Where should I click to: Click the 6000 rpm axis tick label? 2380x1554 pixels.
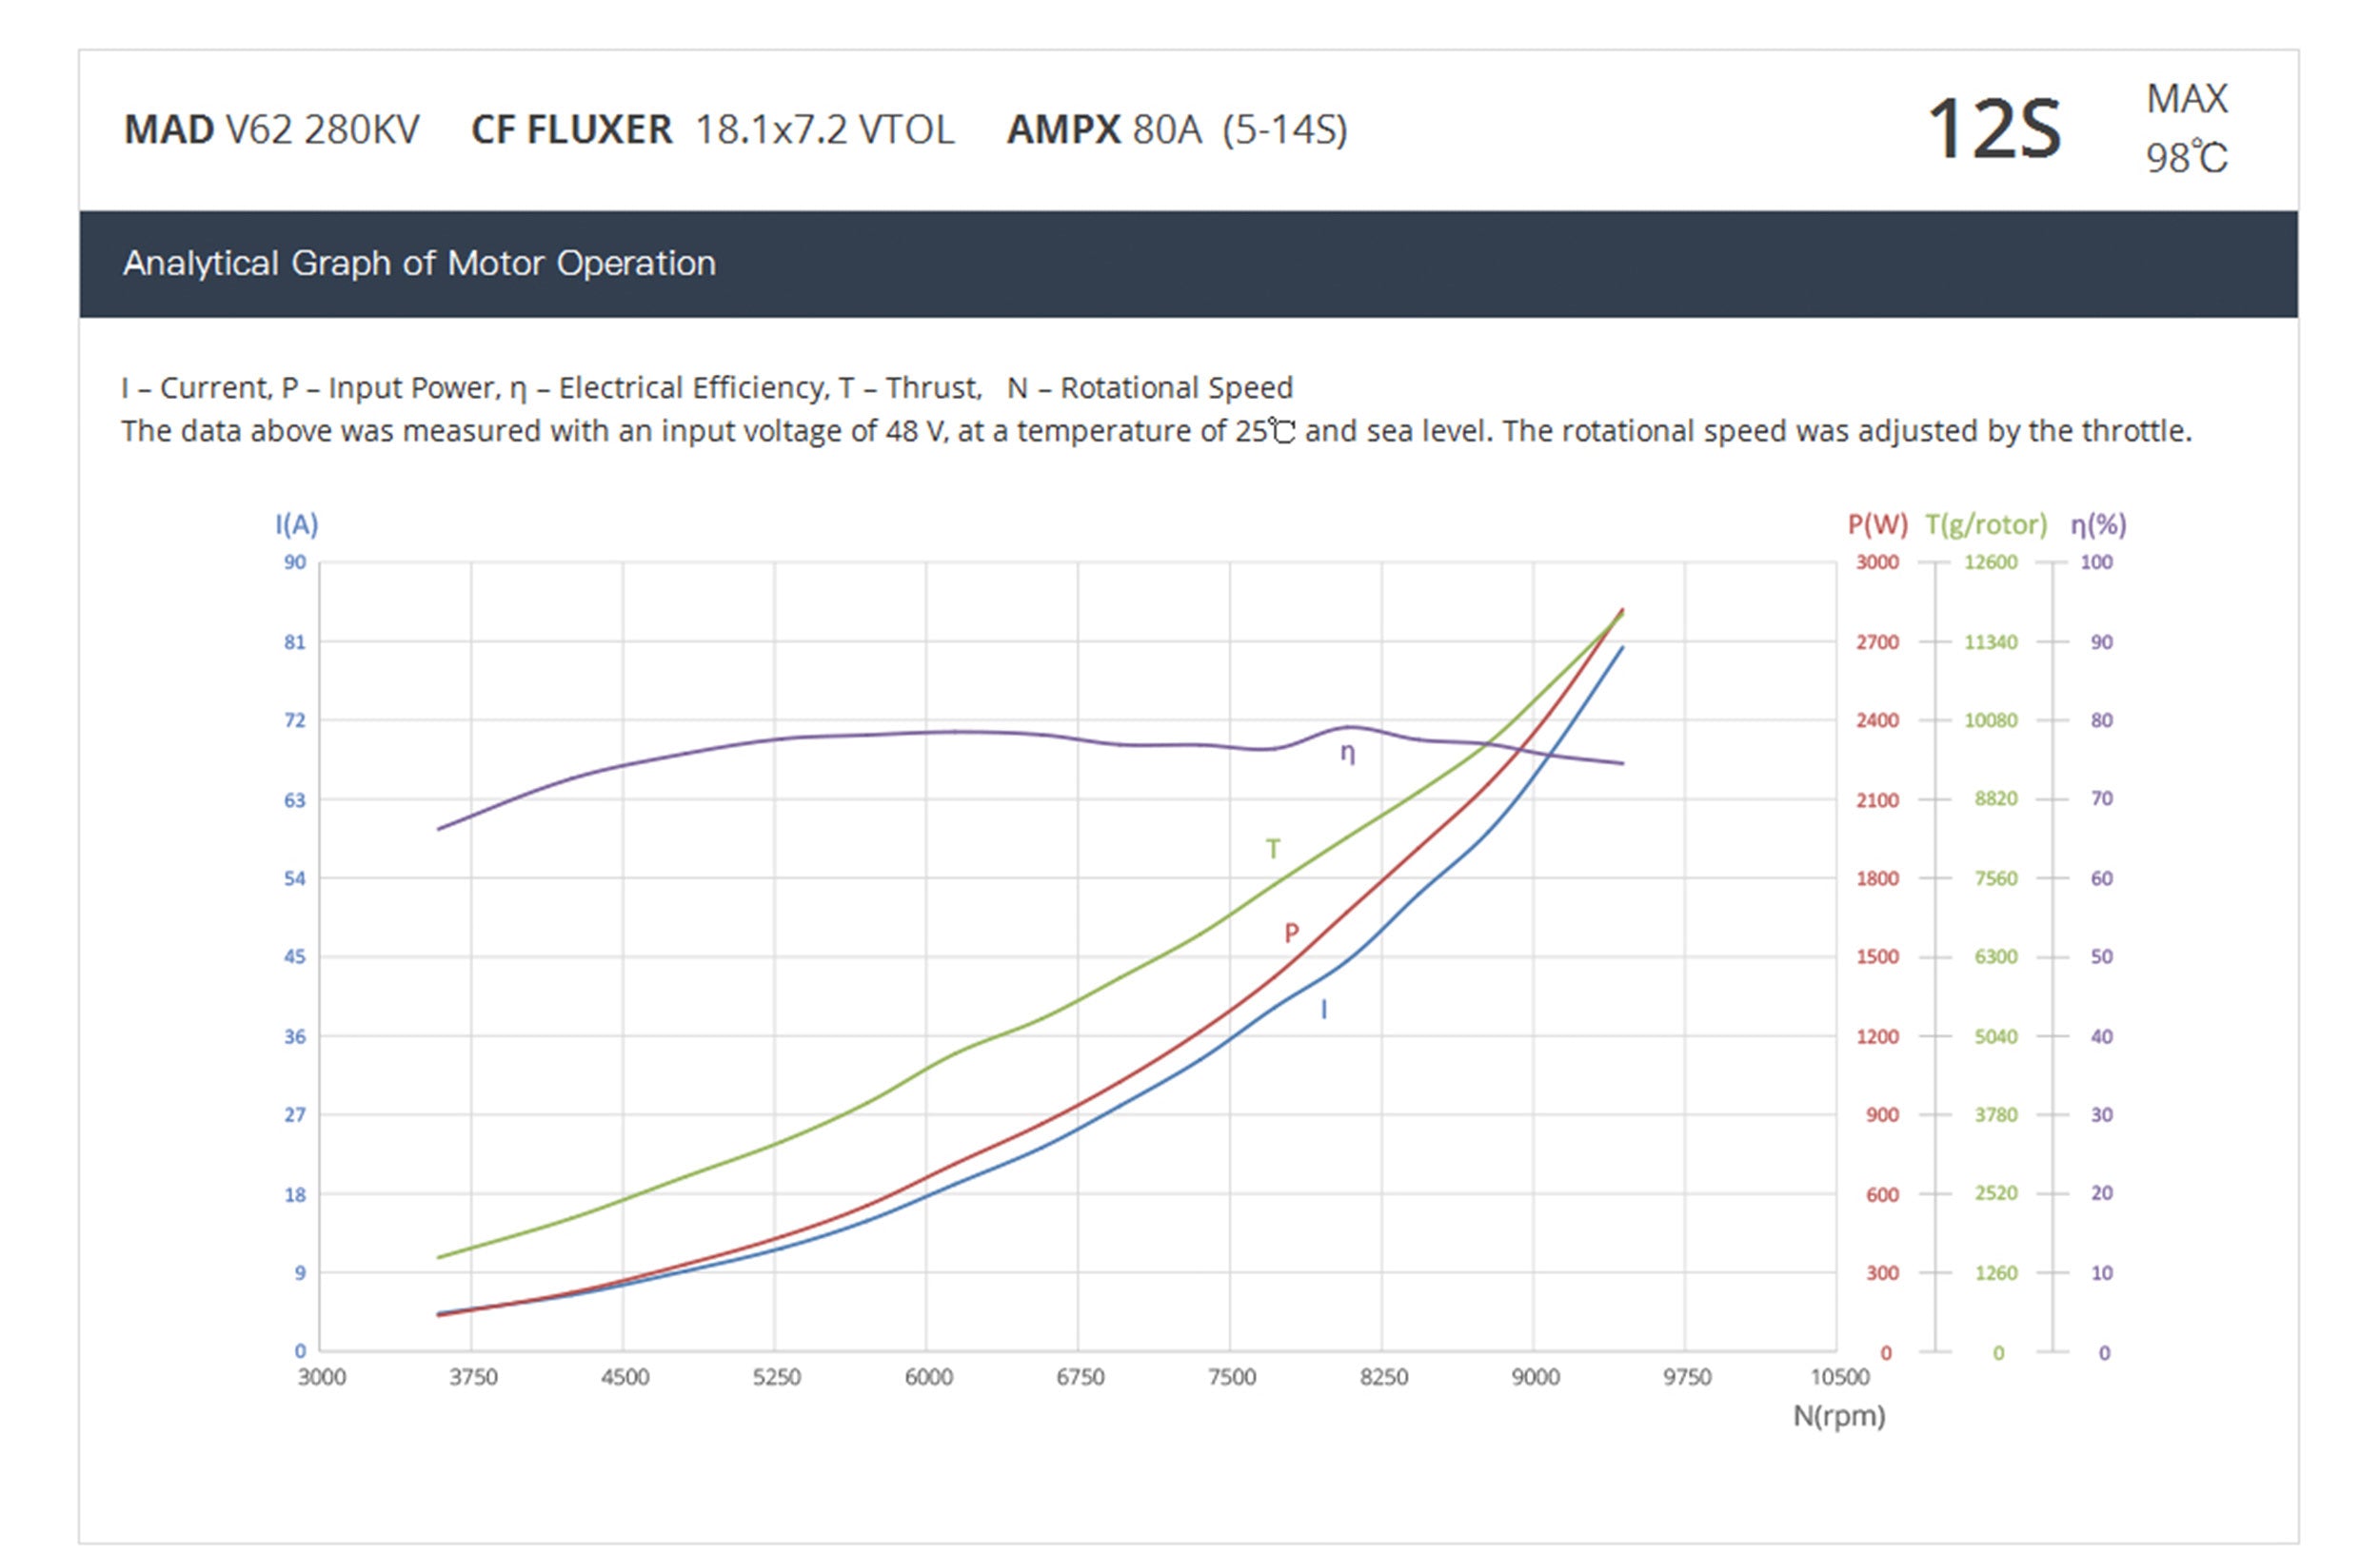click(927, 1376)
